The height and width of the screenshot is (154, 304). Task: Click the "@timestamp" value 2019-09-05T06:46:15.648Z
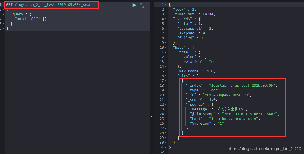(x=249, y=114)
